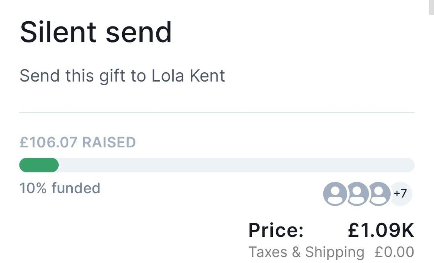
Task: Click the third contributor avatar icon
Action: tap(379, 194)
